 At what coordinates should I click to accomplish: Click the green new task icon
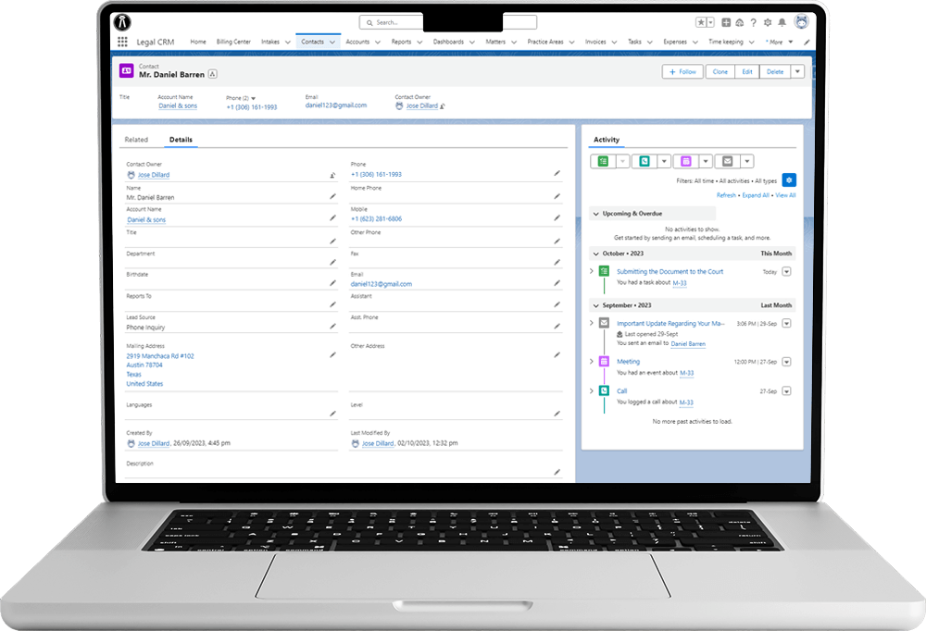tap(603, 161)
